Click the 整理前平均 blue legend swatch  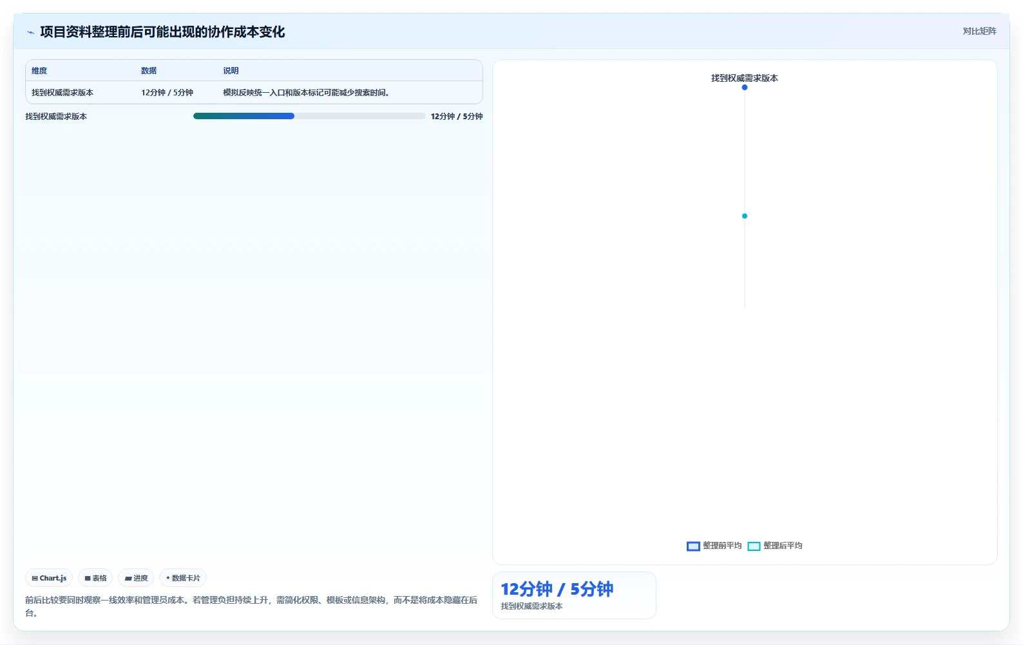point(693,546)
